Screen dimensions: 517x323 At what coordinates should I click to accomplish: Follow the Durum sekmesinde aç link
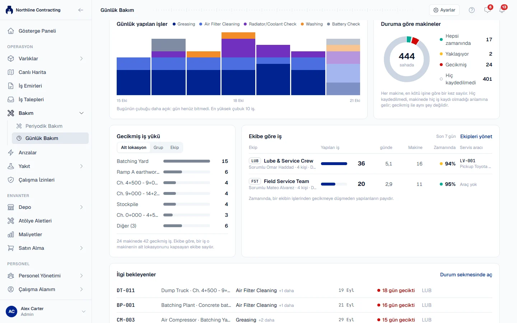pyautogui.click(x=466, y=275)
